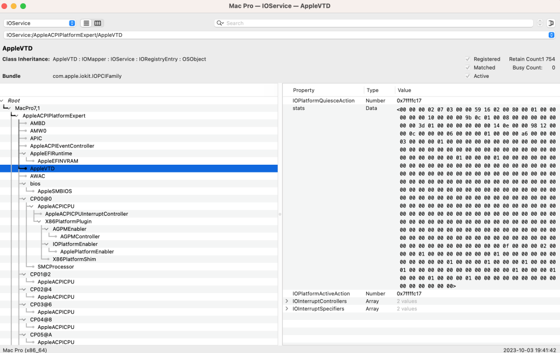
Task: Select the AppleSMBIOS entry
Action: [x=55, y=191]
